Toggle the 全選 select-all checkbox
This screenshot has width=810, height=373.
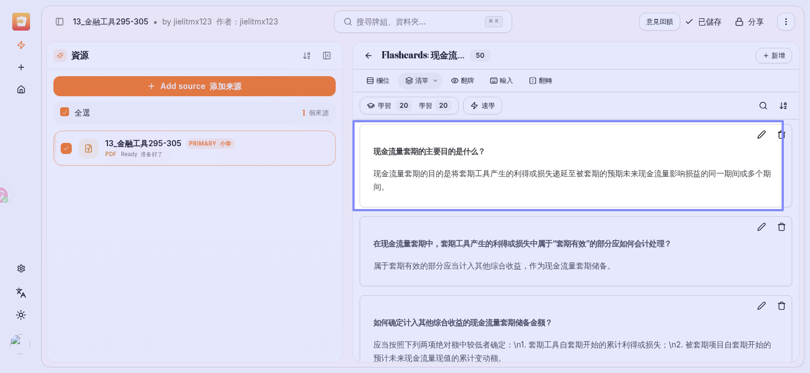[x=65, y=112]
